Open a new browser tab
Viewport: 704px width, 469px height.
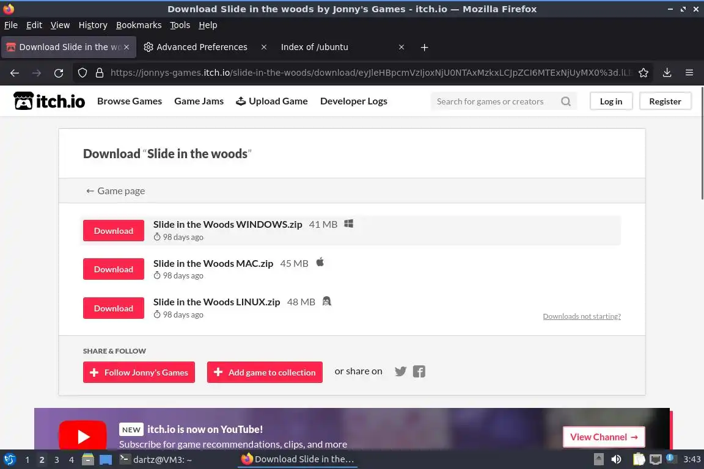424,47
